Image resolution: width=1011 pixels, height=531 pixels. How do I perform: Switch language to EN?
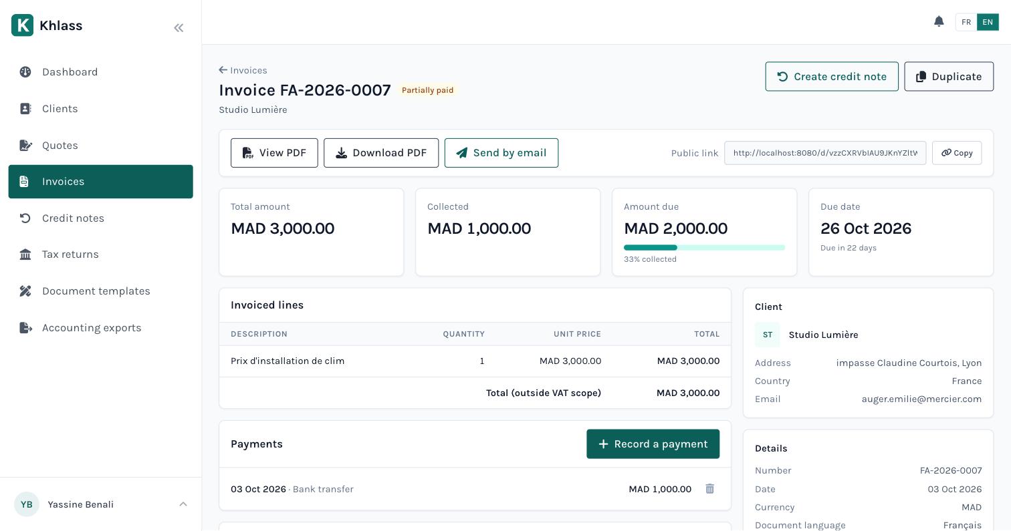(x=988, y=22)
